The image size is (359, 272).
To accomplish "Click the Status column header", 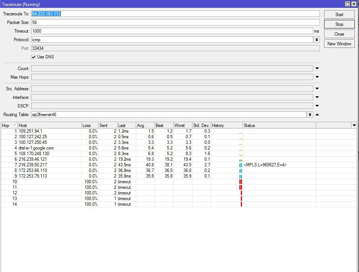I will coord(279,125).
